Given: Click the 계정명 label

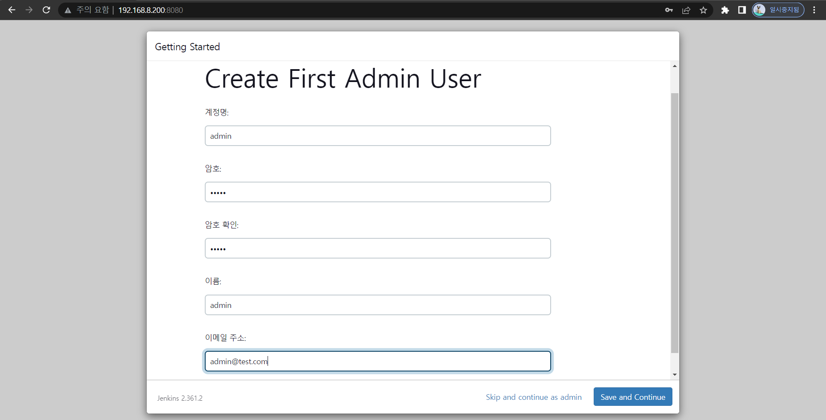Looking at the screenshot, I should (x=217, y=112).
